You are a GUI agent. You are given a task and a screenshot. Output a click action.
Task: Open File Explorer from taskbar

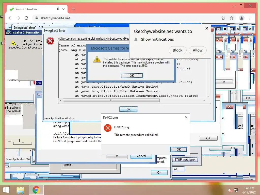coord(20,190)
